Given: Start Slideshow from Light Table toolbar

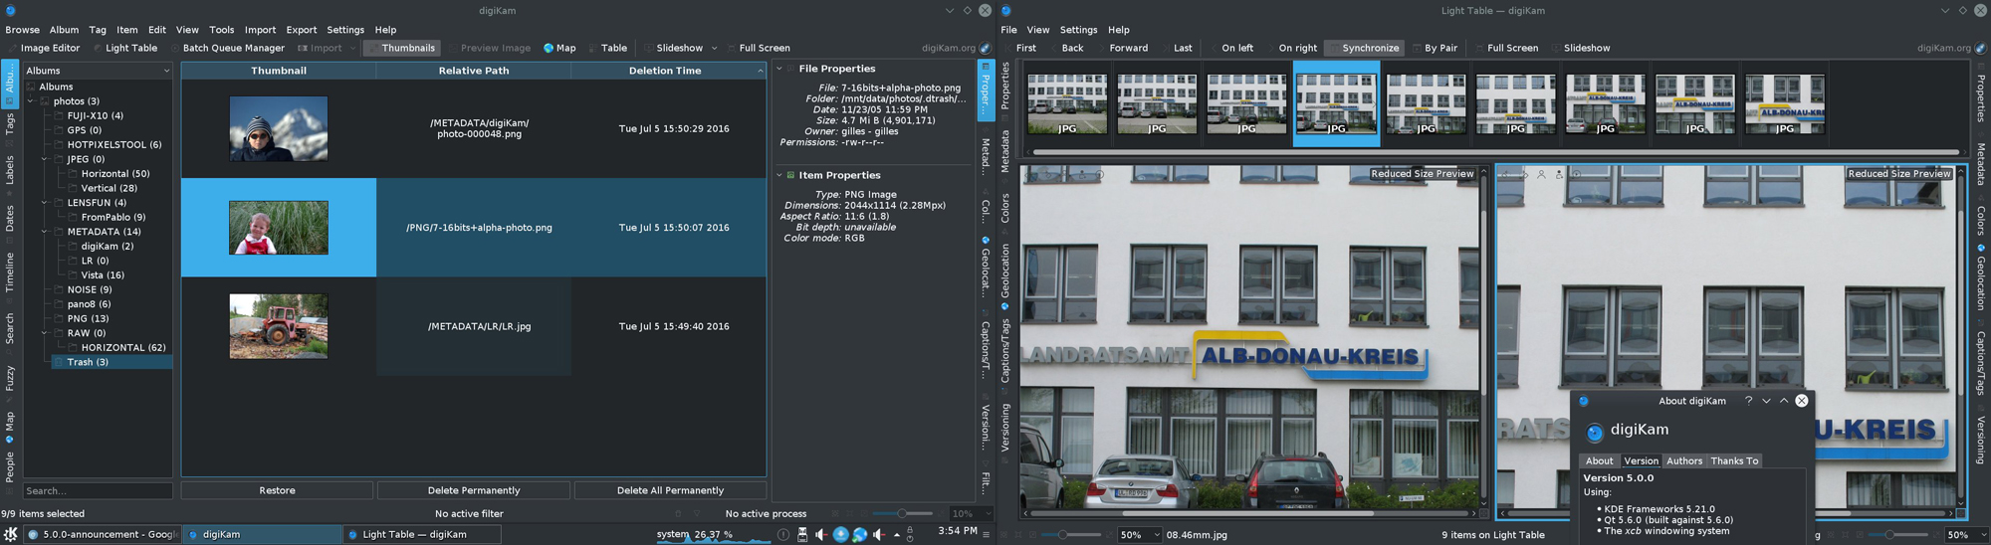Looking at the screenshot, I should click(x=1581, y=48).
